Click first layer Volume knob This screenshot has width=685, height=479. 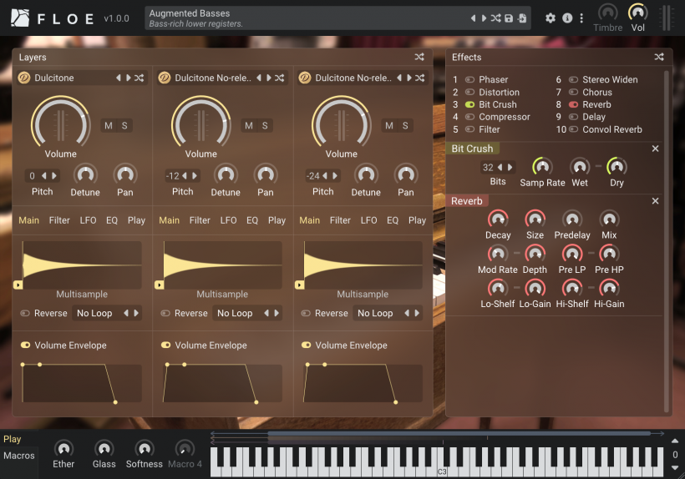click(x=61, y=122)
